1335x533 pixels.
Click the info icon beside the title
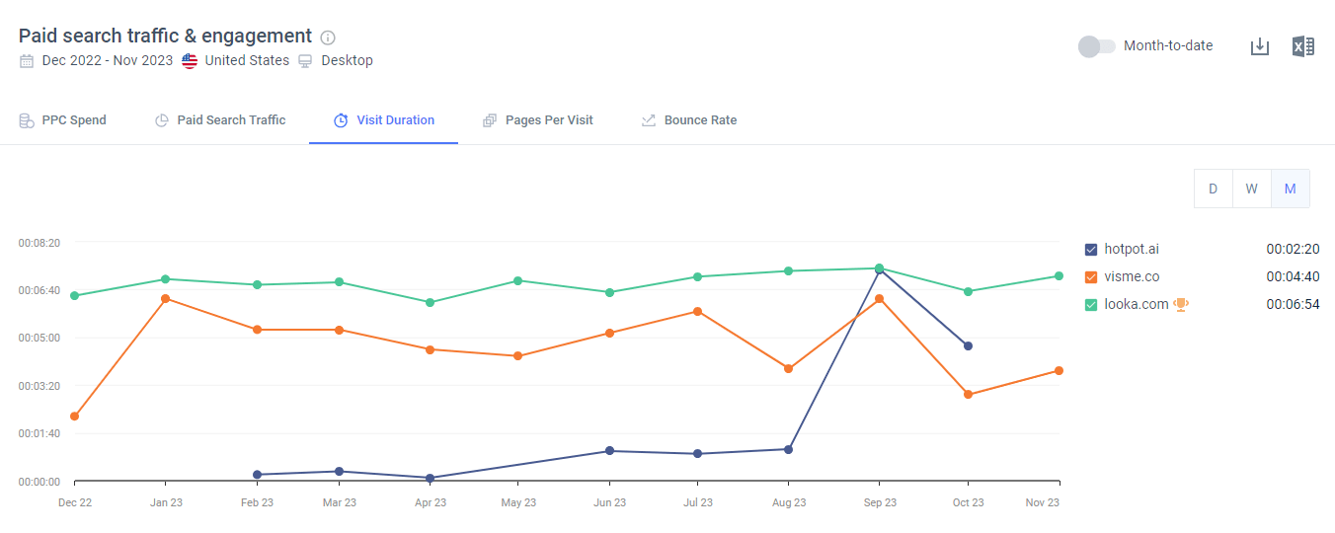click(328, 38)
